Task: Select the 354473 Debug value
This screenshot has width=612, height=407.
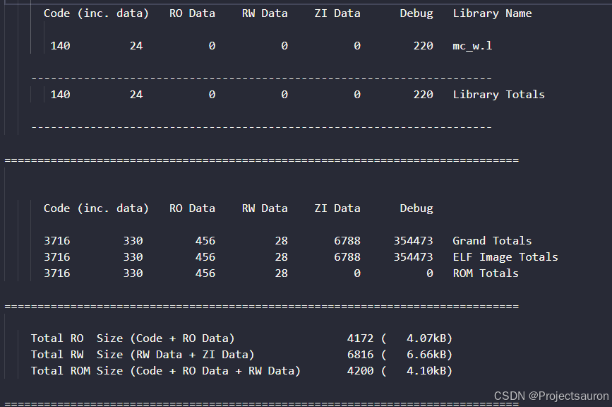Action: click(x=413, y=240)
